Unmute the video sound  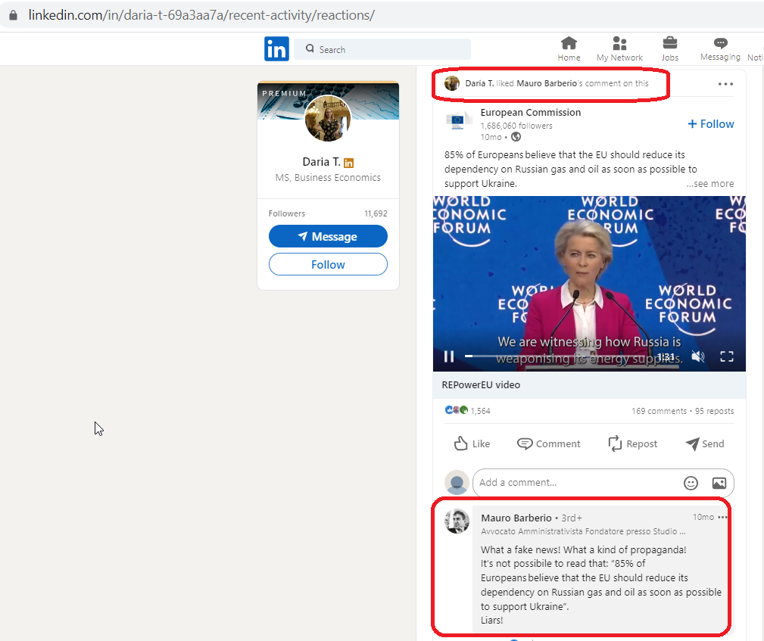(698, 356)
